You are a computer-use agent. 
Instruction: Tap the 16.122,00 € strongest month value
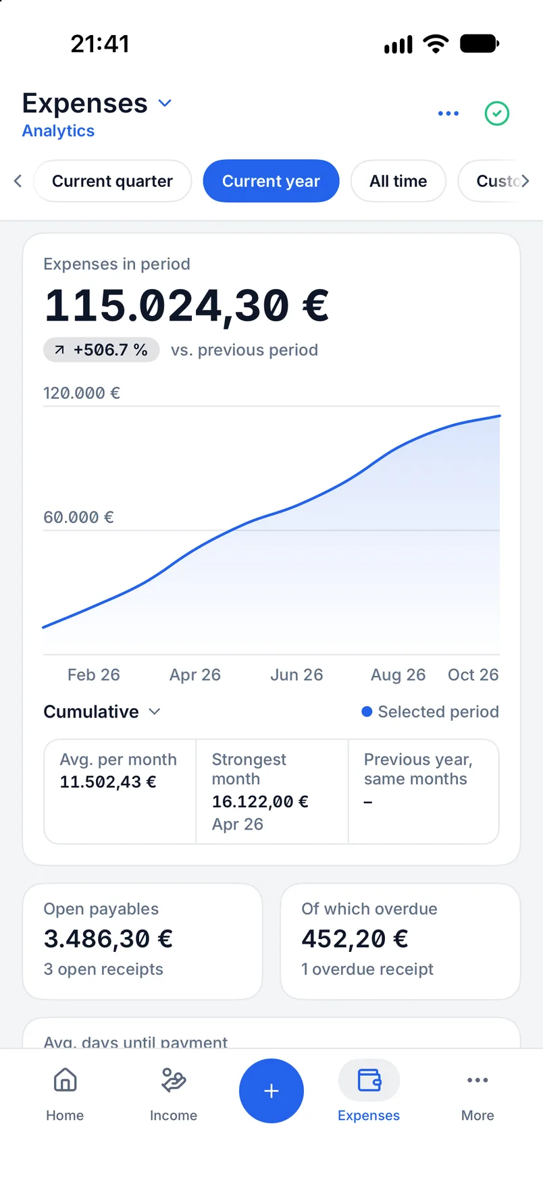pos(260,801)
